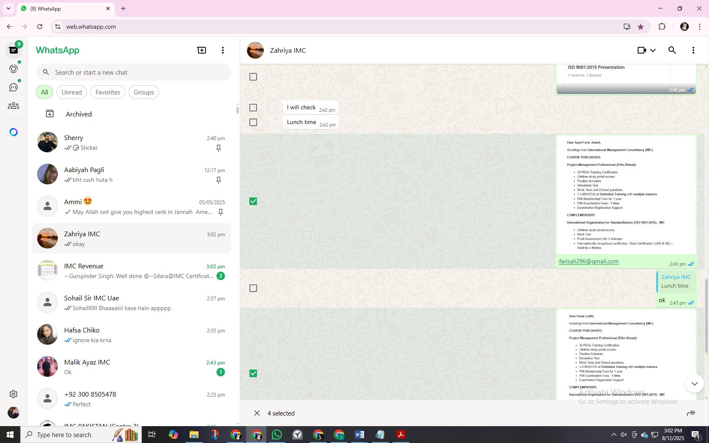Open the conversation three-dot menu

pyautogui.click(x=693, y=50)
